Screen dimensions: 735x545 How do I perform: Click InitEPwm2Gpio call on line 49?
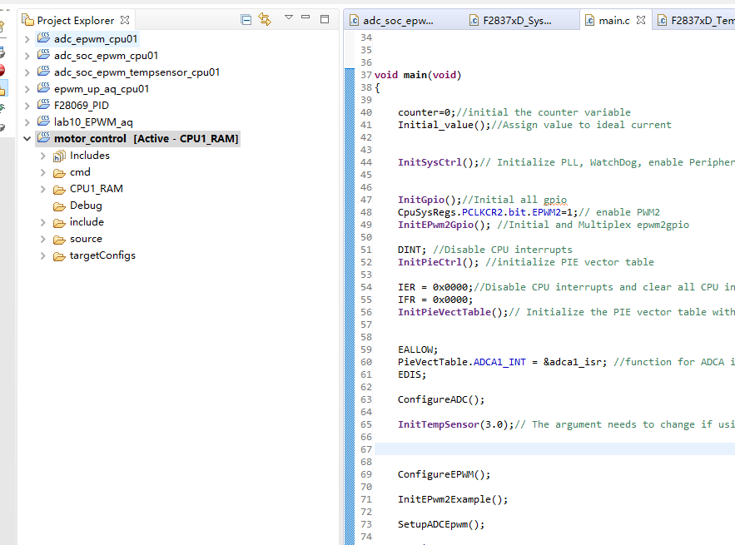(x=435, y=225)
